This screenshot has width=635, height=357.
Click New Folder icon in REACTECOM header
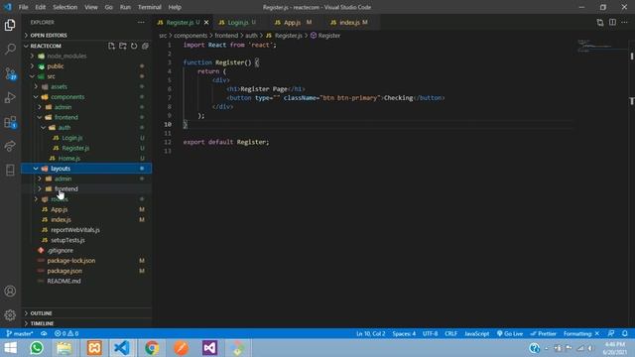(x=123, y=46)
